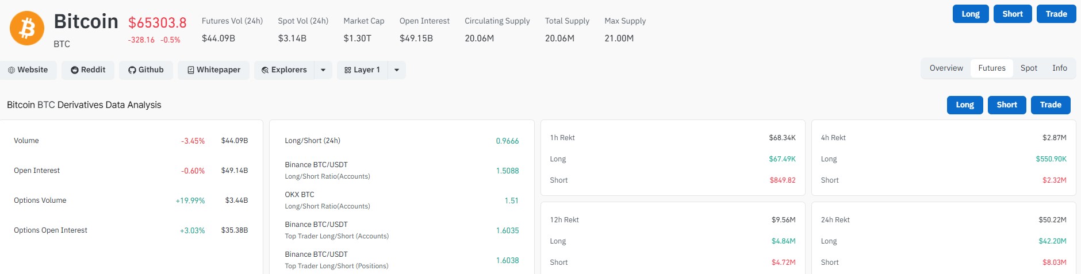Screen dimensions: 1081x274
Task: Click the top header Long button
Action: tap(971, 14)
